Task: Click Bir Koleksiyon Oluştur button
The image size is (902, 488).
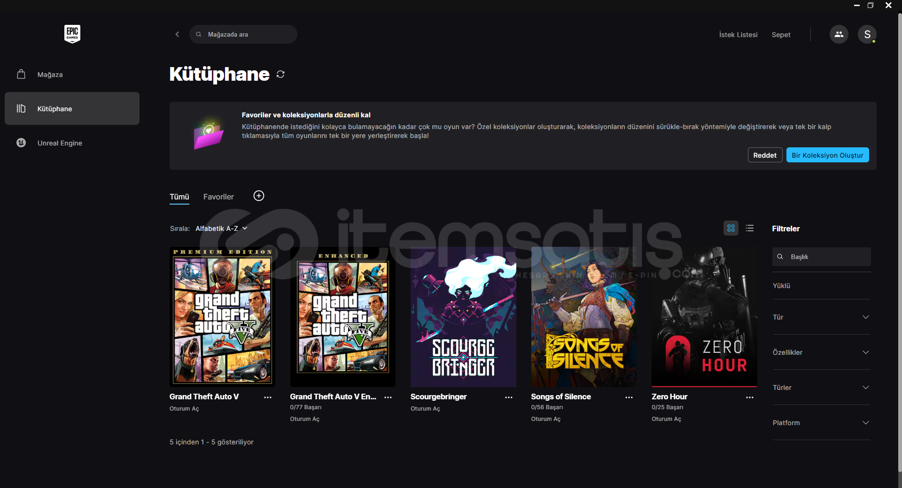Action: [x=827, y=155]
